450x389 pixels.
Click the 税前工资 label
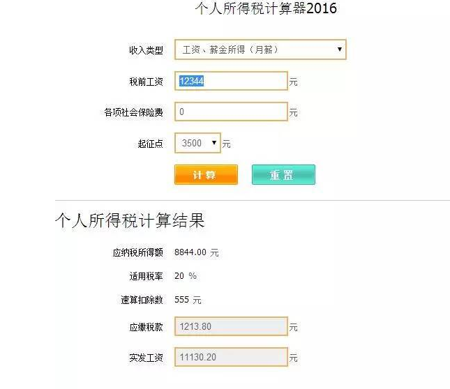pos(146,82)
